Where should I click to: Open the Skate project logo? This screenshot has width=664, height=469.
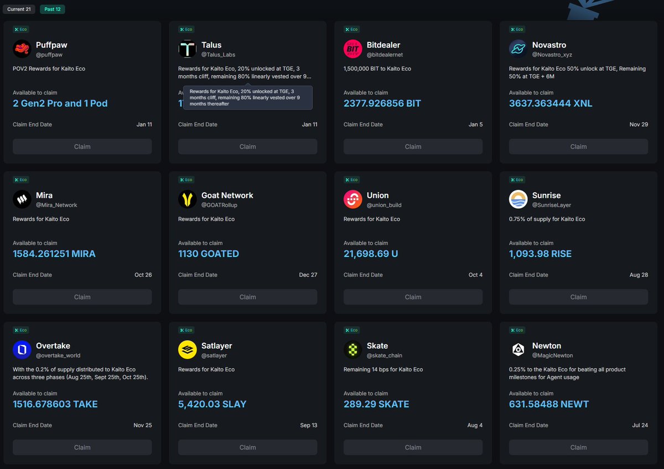pos(353,350)
